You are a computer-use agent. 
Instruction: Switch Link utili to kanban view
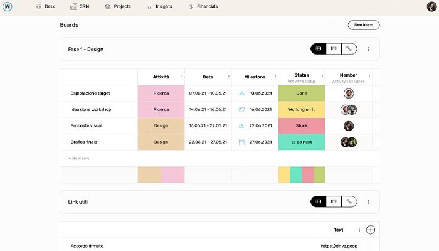tap(334, 201)
